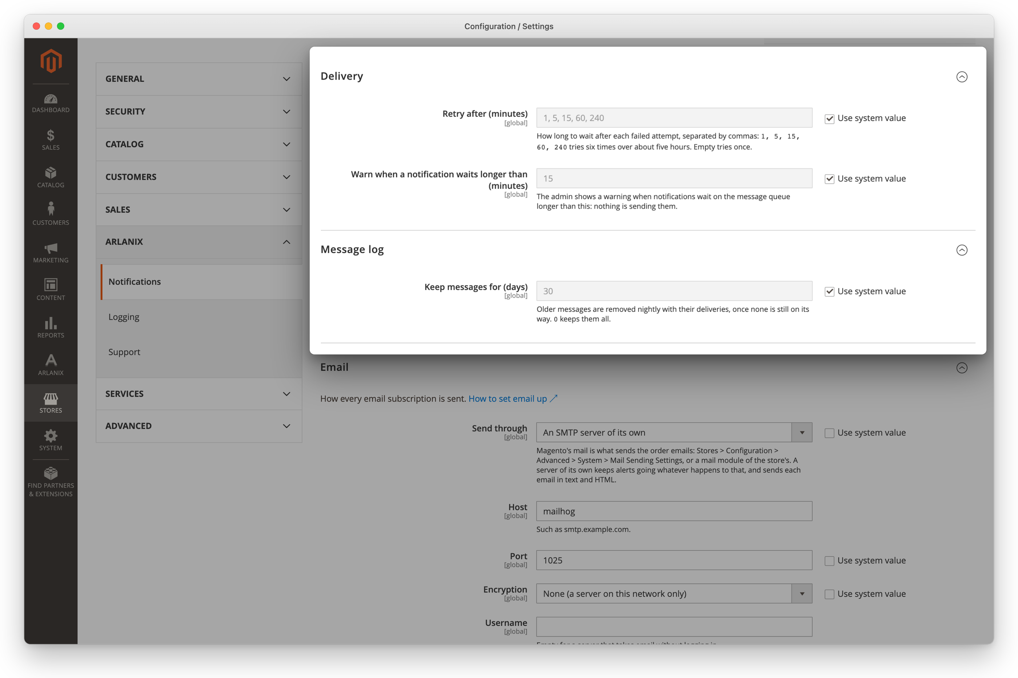The height and width of the screenshot is (678, 1018).
Task: Collapse the Delivery section circle icon
Action: (x=961, y=77)
